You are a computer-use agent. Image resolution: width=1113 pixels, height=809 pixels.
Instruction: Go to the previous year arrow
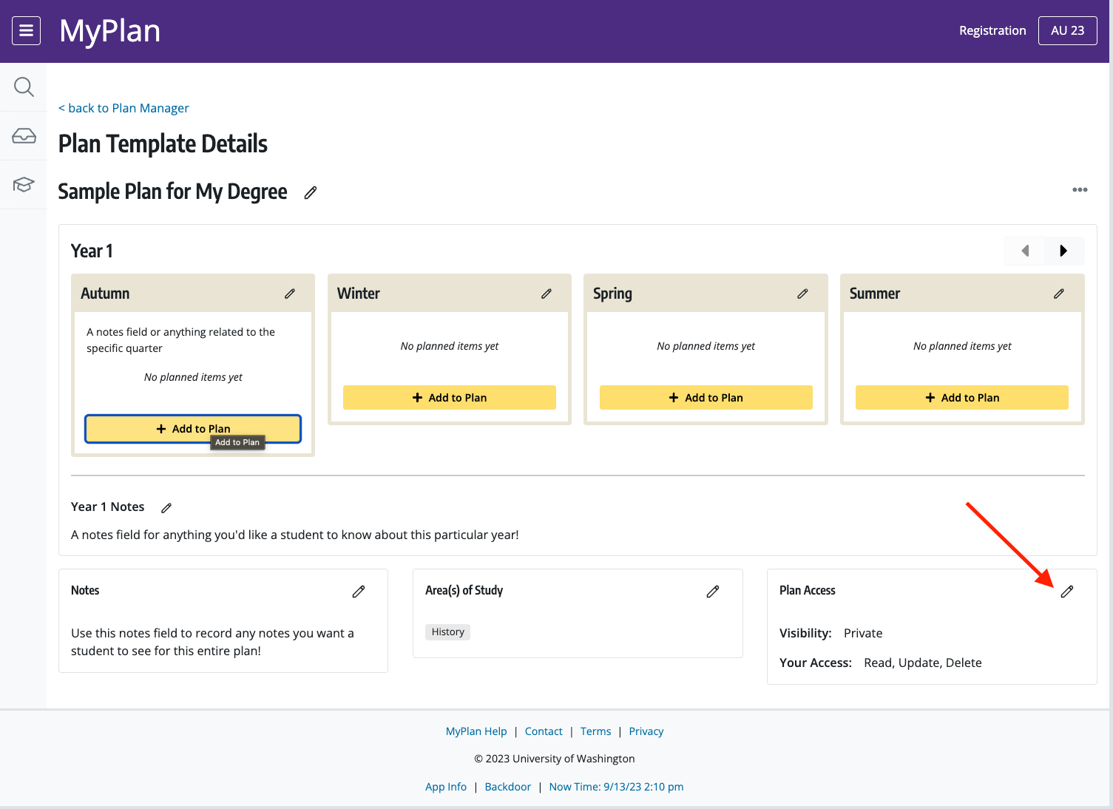(1024, 251)
